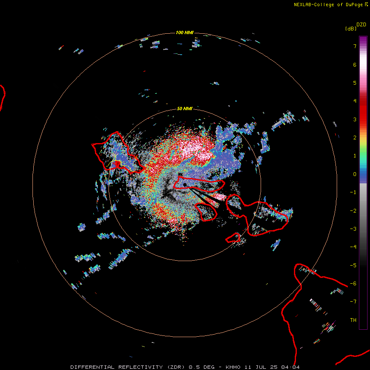Click the -4 value on the color scale
Viewport: 370px width, 370px height.
353,247
